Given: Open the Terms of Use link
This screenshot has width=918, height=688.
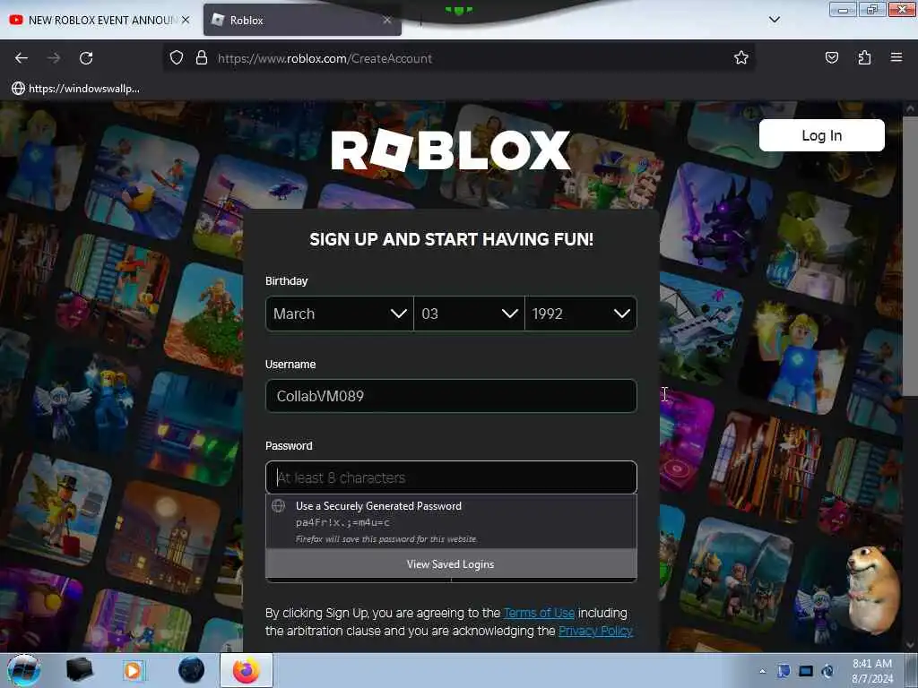Looking at the screenshot, I should (x=539, y=613).
